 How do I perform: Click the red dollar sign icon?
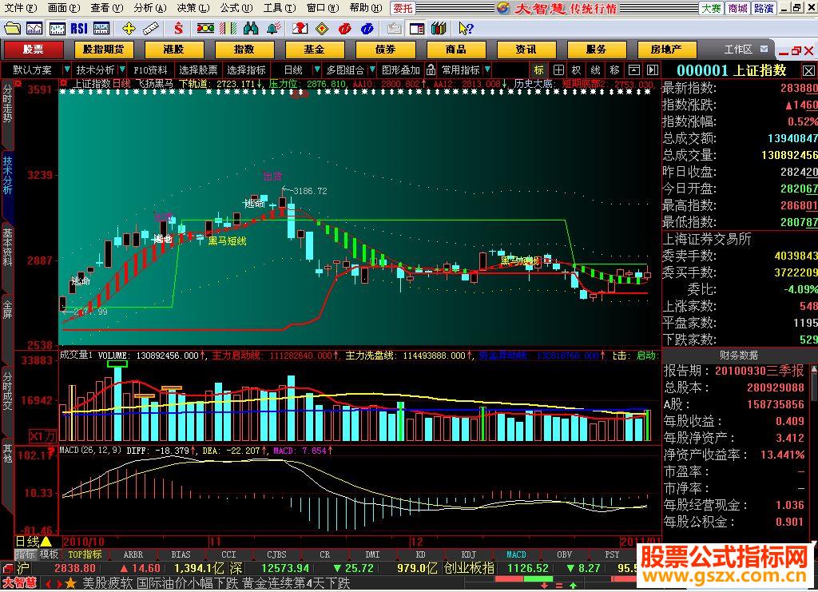click(178, 28)
